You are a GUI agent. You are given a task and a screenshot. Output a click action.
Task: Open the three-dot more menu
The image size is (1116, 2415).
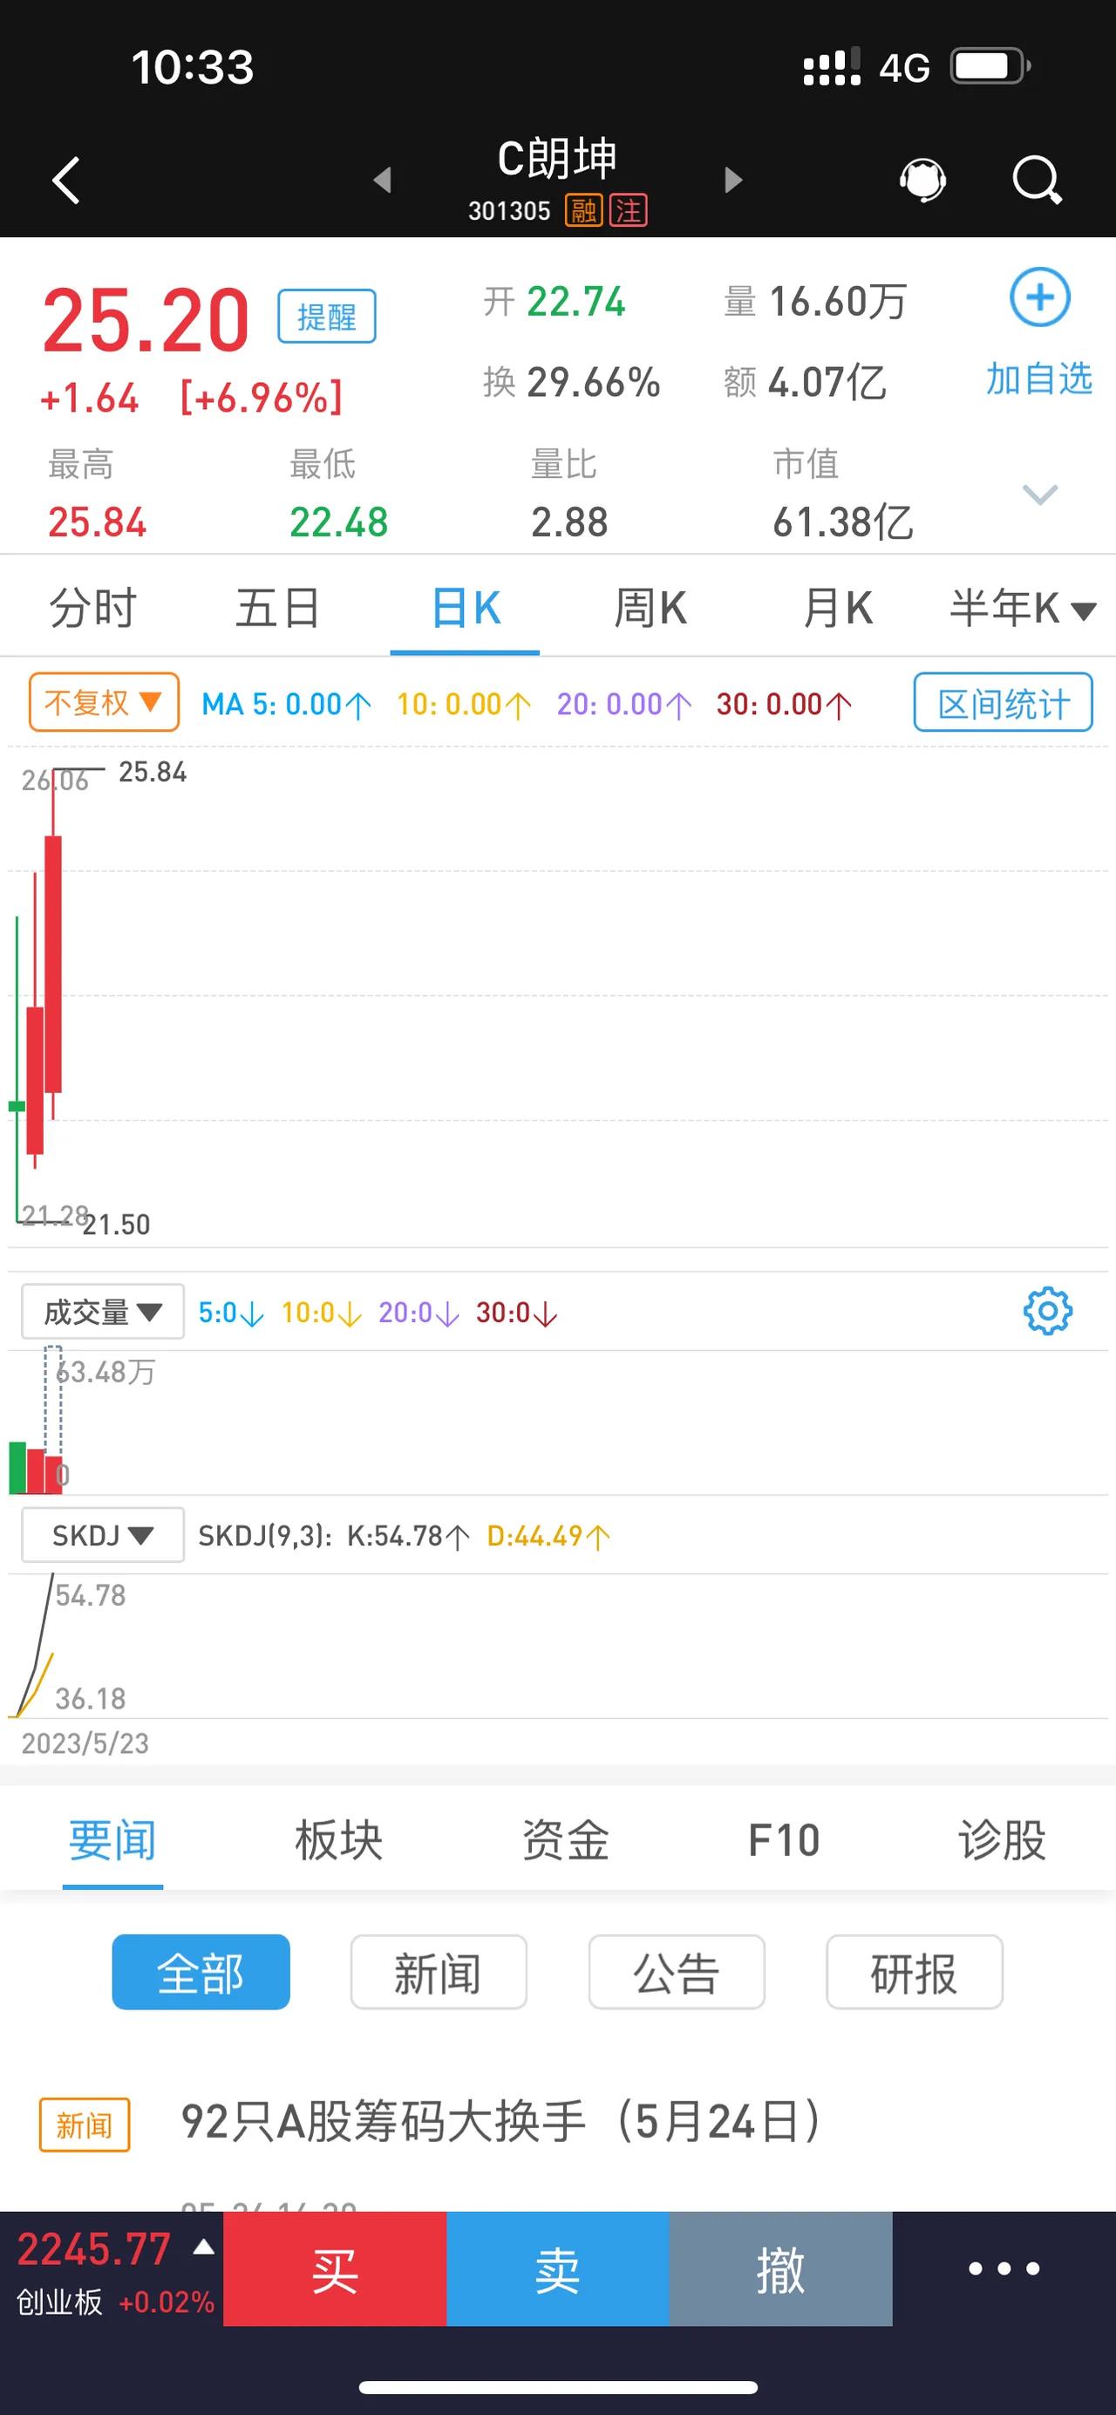coord(1004,2268)
